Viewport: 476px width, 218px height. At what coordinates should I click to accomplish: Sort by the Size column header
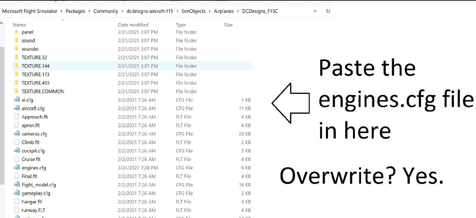click(228, 25)
